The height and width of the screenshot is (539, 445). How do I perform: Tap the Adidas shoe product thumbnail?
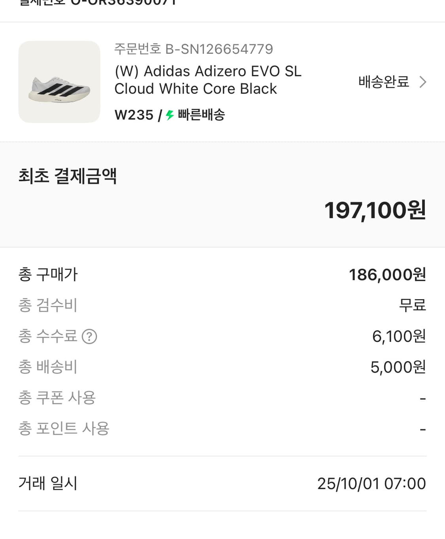(59, 82)
